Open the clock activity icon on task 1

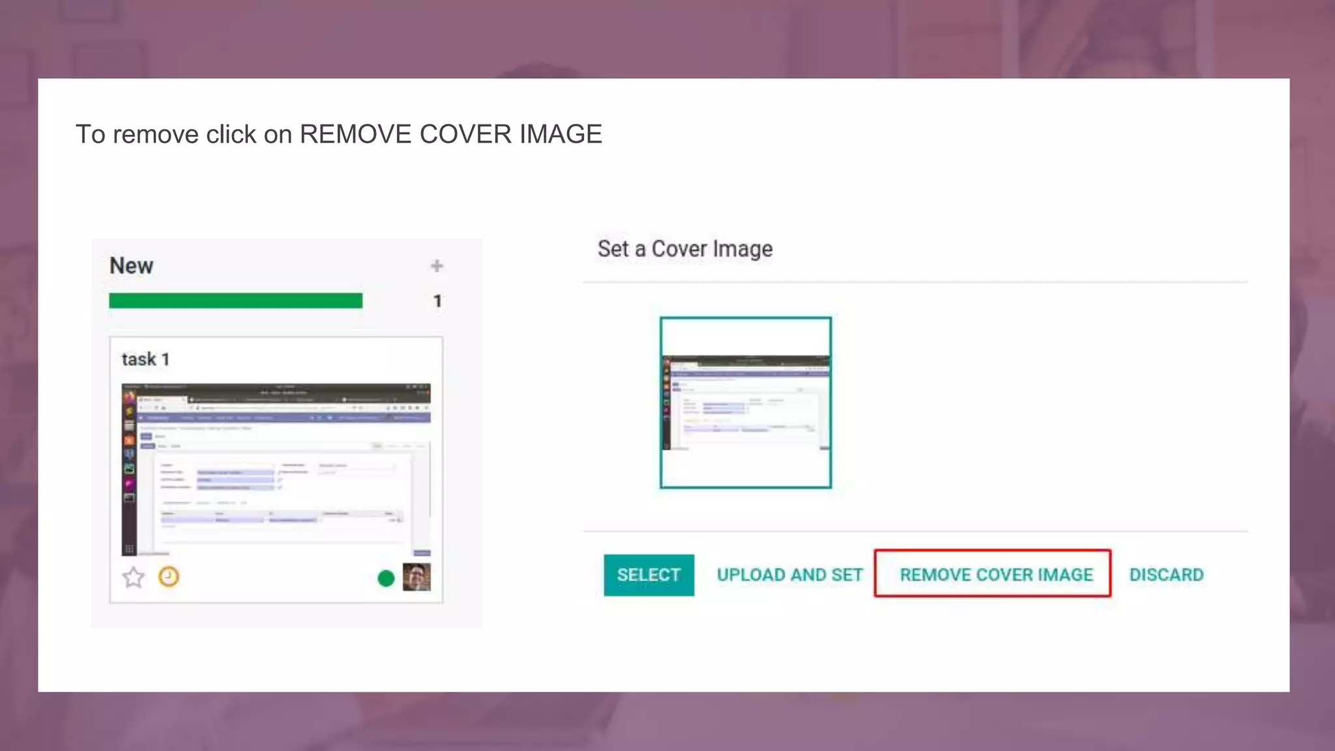pyautogui.click(x=169, y=577)
